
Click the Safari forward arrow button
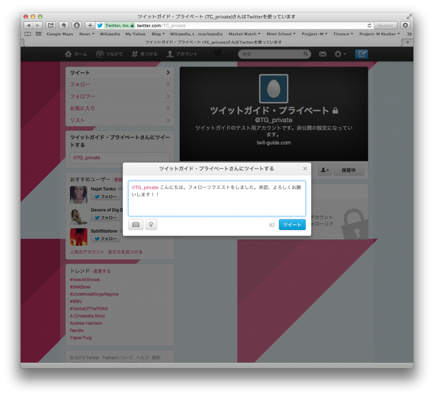(38, 25)
